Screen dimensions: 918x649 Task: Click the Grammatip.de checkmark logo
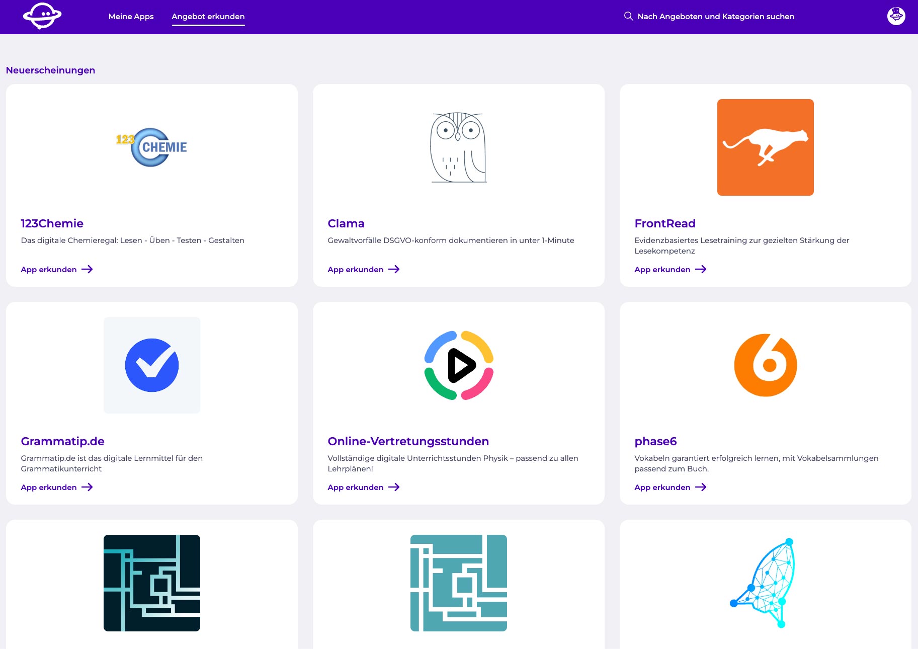[x=151, y=365]
